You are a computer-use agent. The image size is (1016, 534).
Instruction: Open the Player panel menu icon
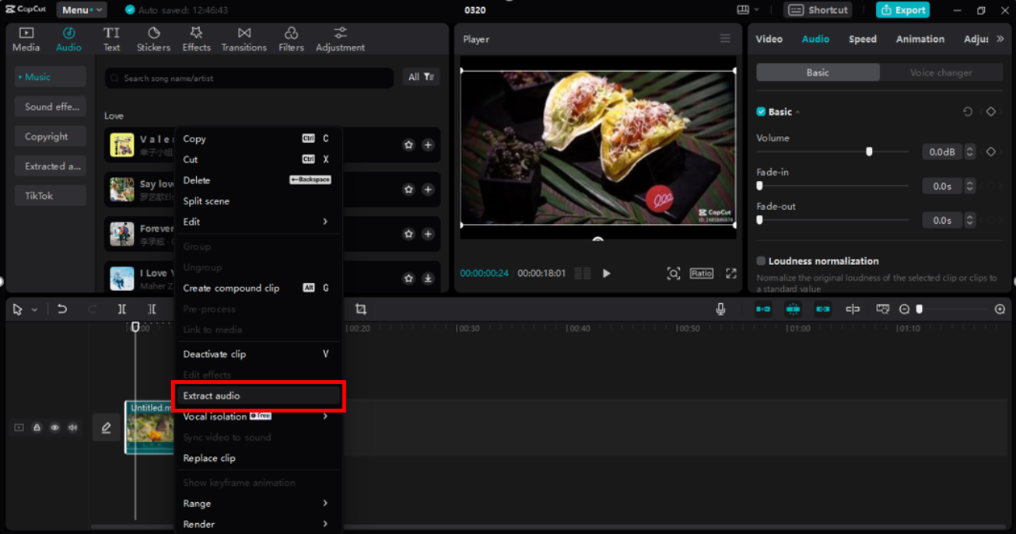coord(725,39)
